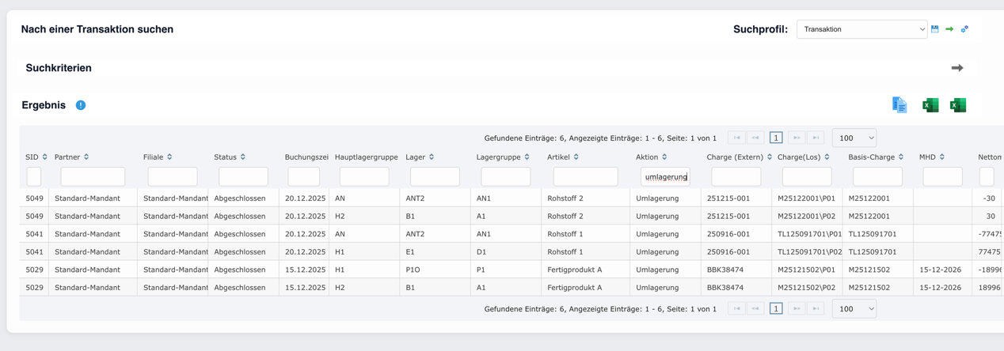Click charge cell M25121502\P02
Viewport: 1004px width, 351px height.
[806, 288]
